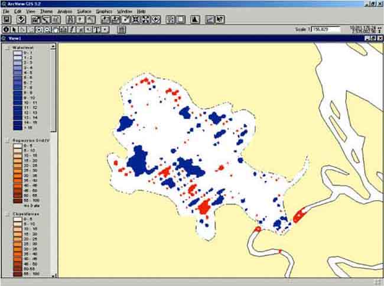Image resolution: width=384 pixels, height=286 pixels.
Task: Toggle the Regression Grid theme checkbox
Action: tap(6, 140)
